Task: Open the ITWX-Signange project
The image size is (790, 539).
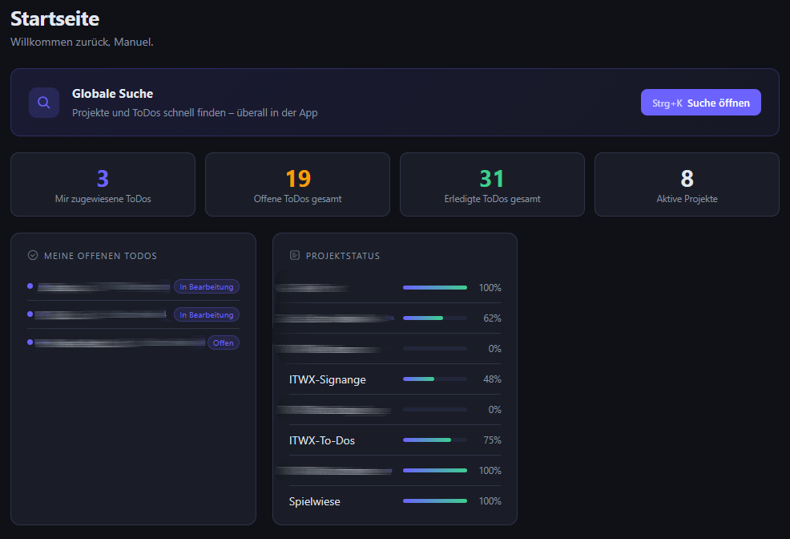Action: tap(328, 379)
